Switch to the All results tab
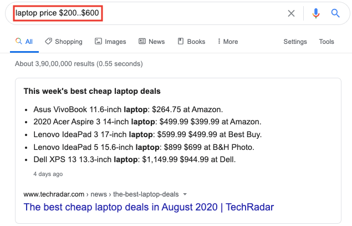352x226 pixels. click(x=24, y=42)
